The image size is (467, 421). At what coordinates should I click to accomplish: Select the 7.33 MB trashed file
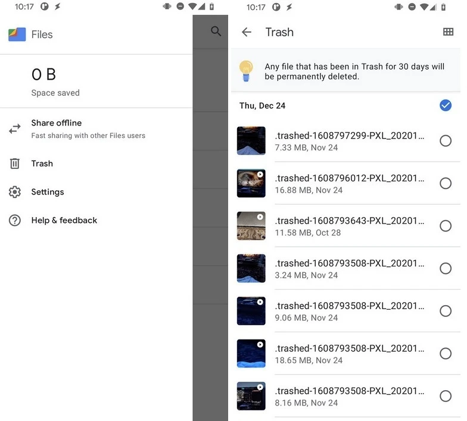[445, 141]
